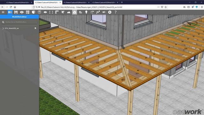Click the save diskette icon
204x115 pixels.
coord(16,12)
